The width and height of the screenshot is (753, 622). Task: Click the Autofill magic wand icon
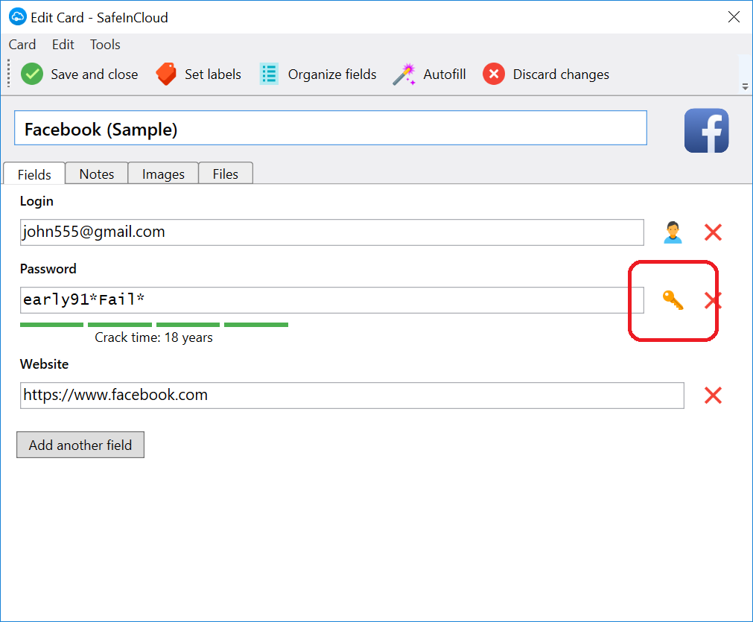(404, 74)
